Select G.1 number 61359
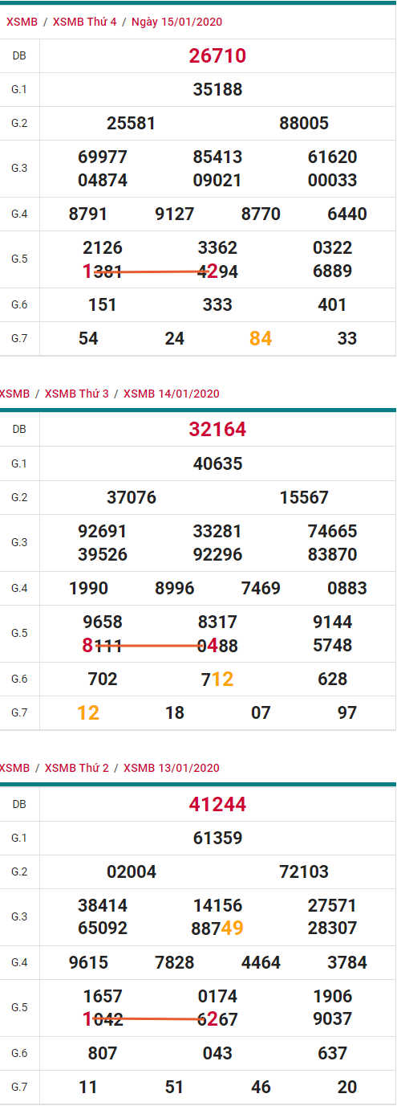The height and width of the screenshot is (1106, 397). (217, 838)
